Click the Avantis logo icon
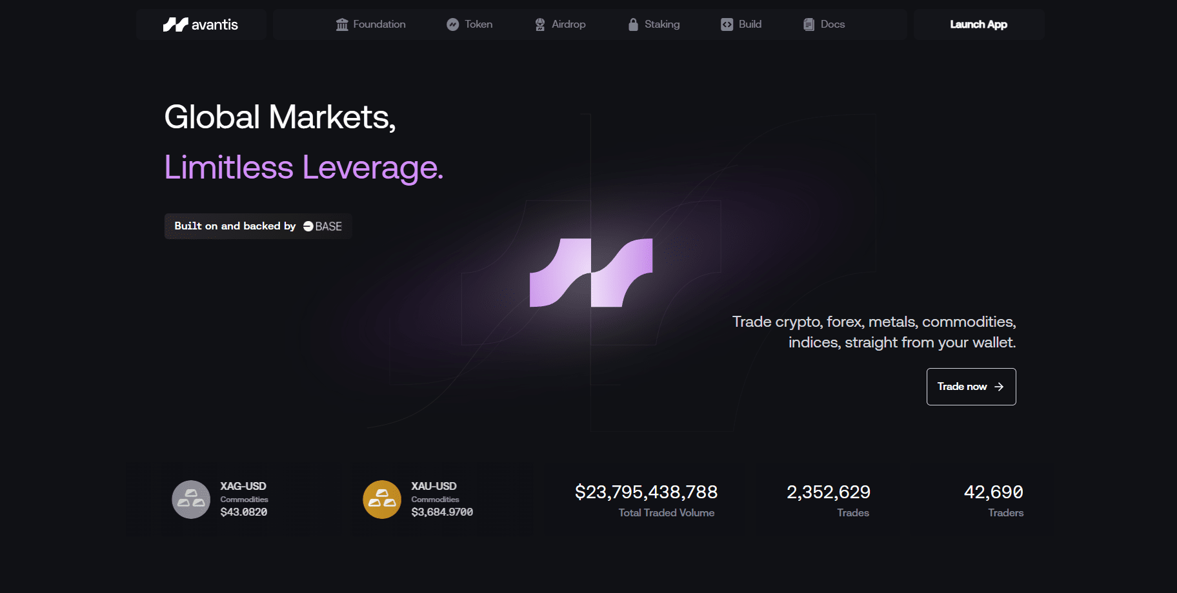This screenshot has height=593, width=1177. pyautogui.click(x=174, y=24)
